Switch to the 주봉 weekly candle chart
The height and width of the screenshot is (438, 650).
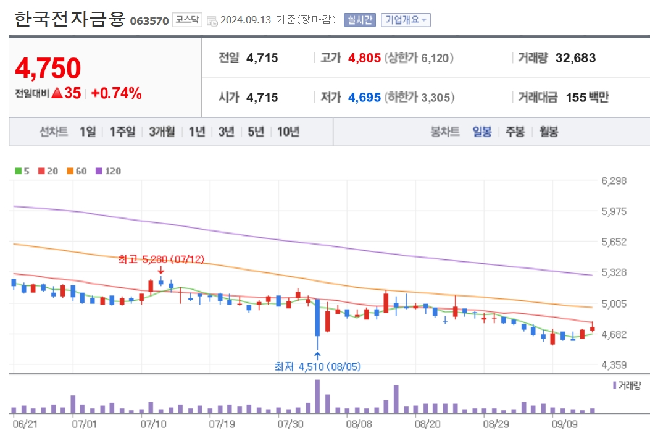tap(515, 132)
